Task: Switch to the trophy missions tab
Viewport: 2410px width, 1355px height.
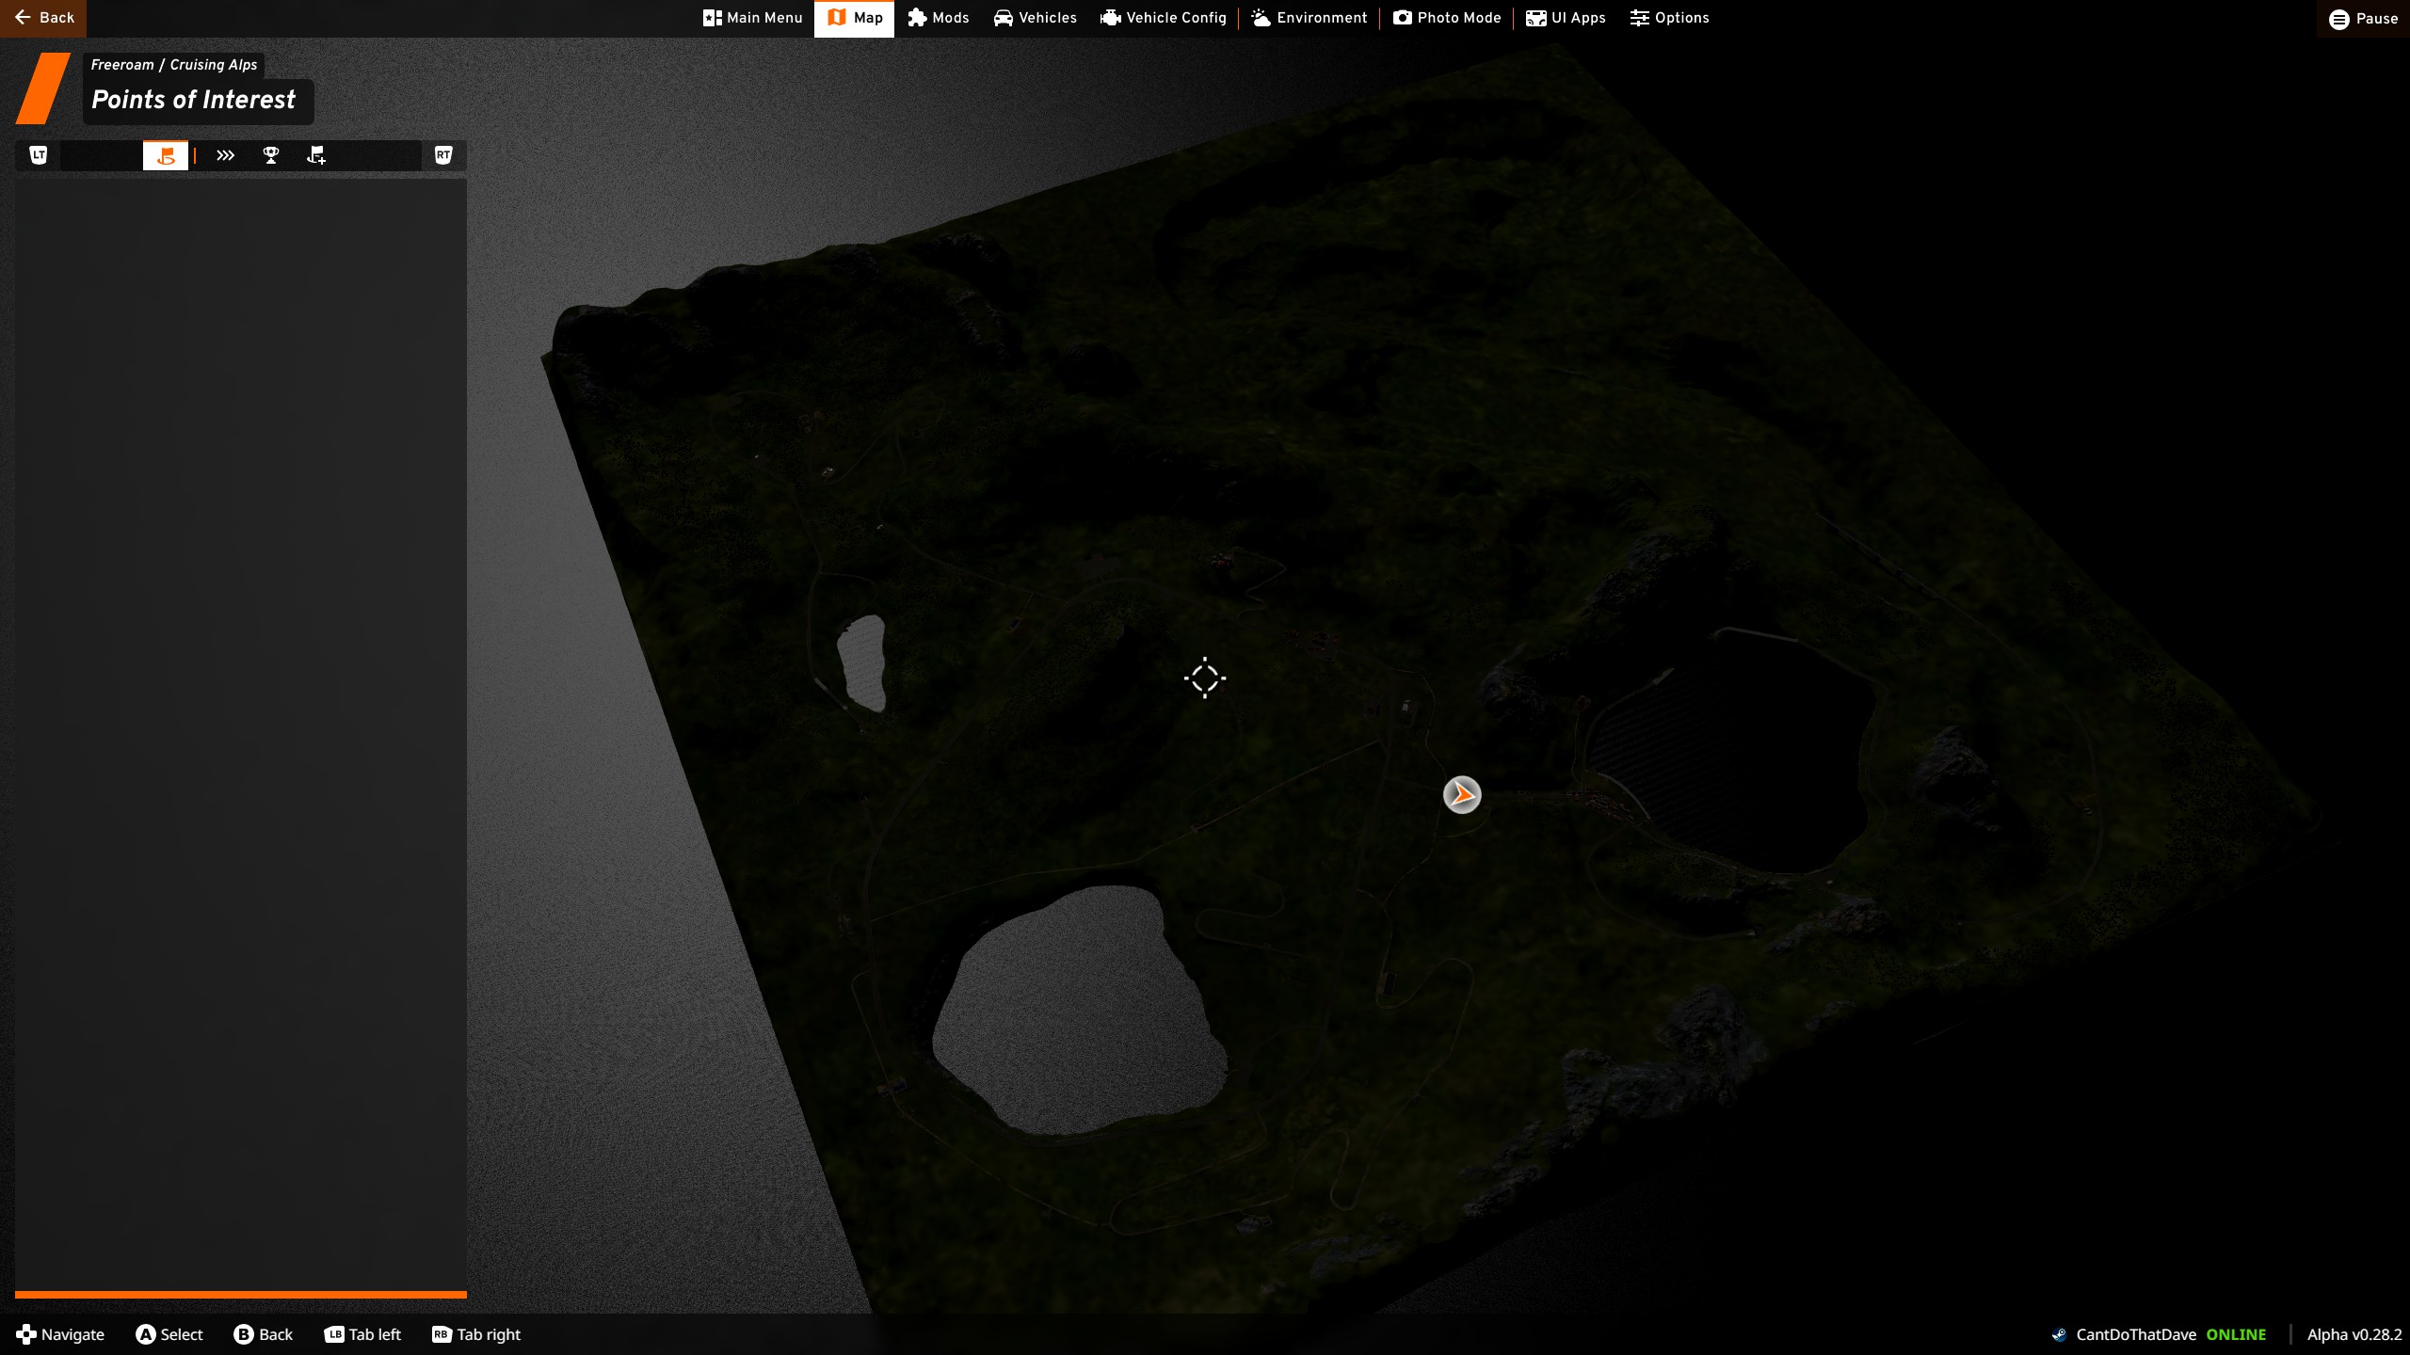Action: pos(271,155)
